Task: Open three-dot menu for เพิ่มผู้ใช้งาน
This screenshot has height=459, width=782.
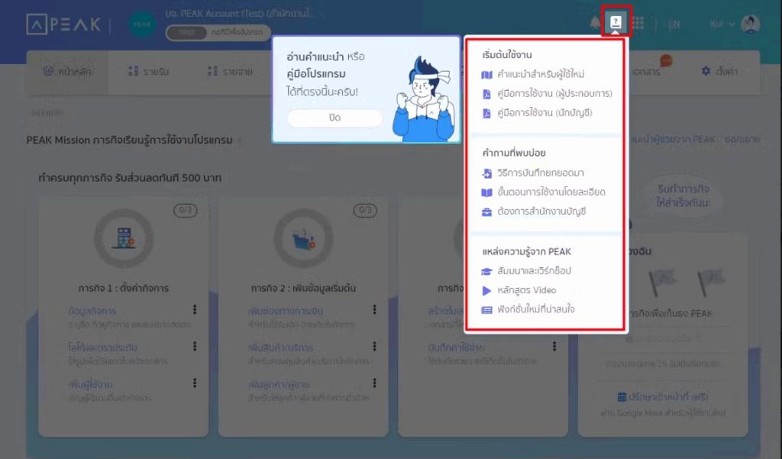Action: pyautogui.click(x=195, y=383)
